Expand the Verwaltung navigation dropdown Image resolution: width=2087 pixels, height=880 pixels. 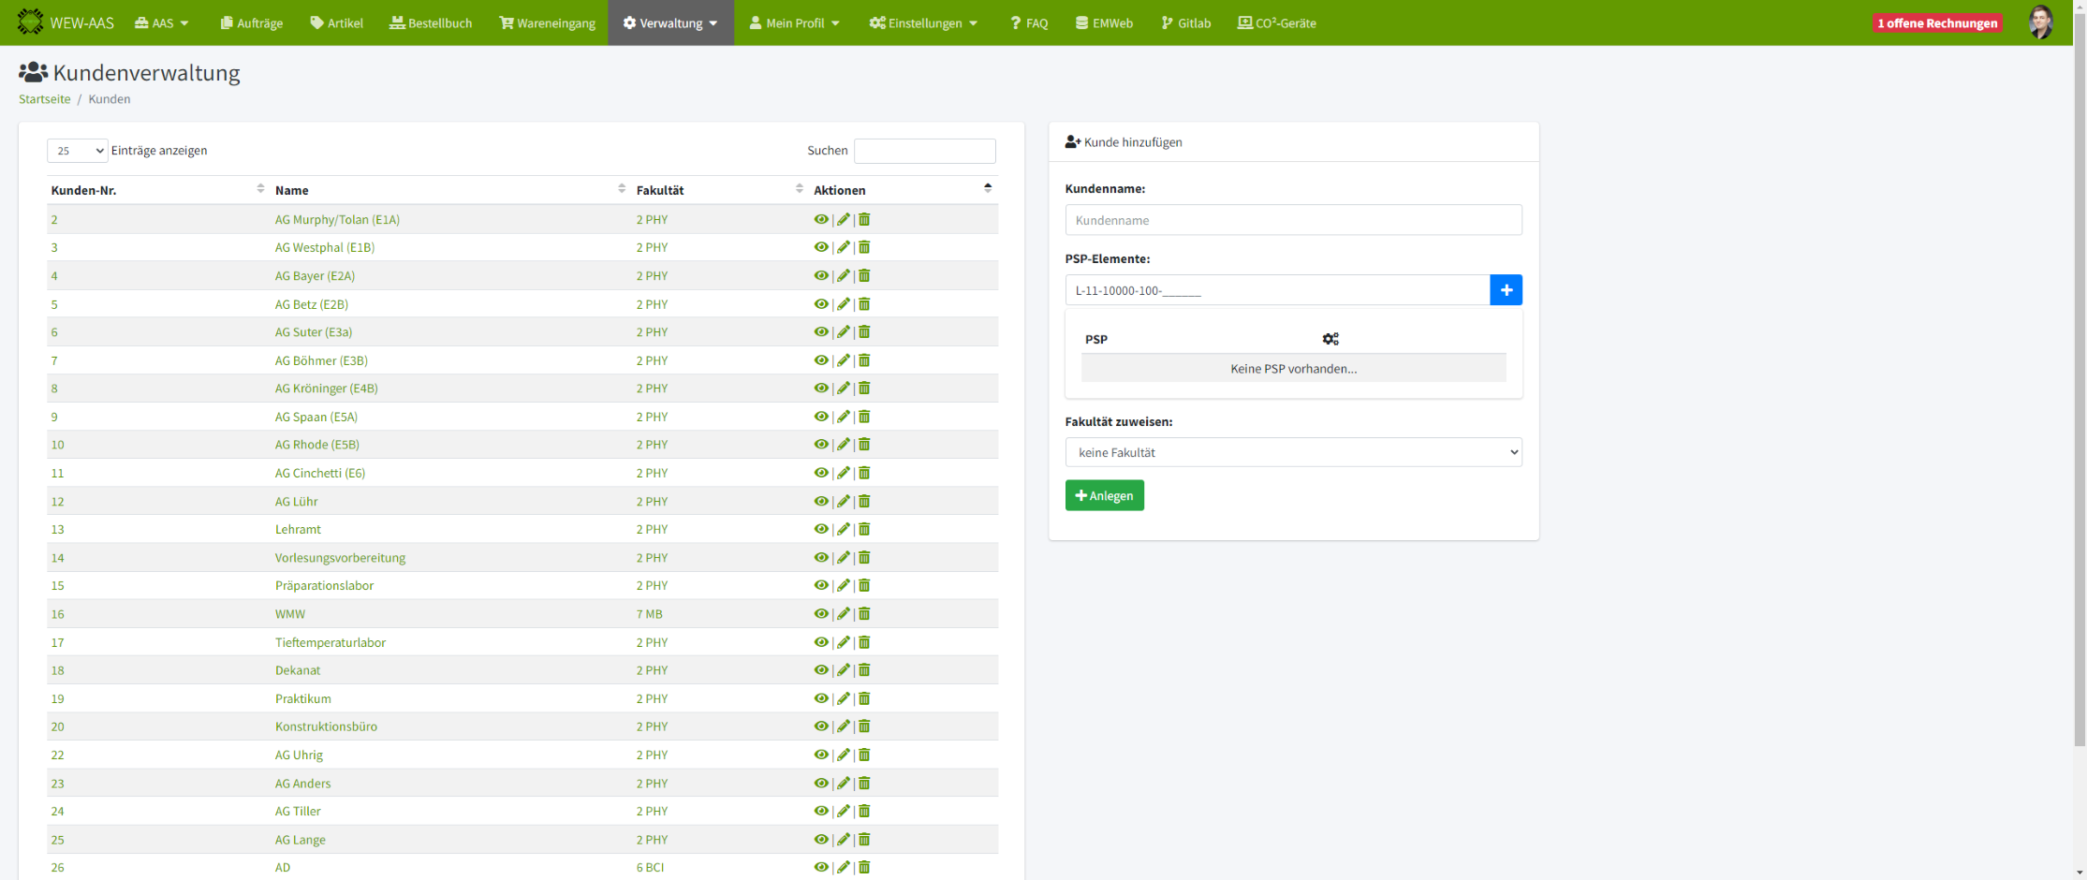(670, 22)
